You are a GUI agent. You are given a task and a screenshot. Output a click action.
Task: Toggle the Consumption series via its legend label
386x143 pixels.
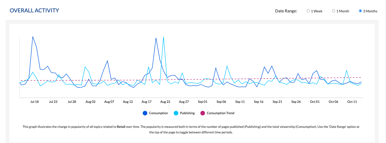(158, 113)
